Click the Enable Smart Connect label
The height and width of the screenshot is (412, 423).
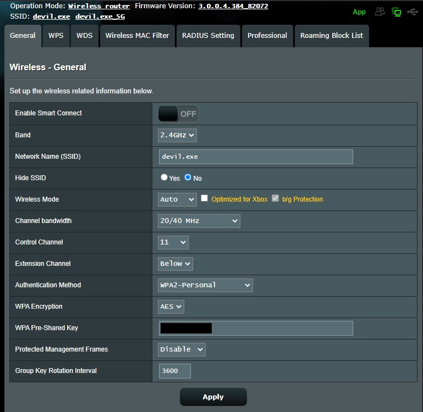click(x=48, y=113)
